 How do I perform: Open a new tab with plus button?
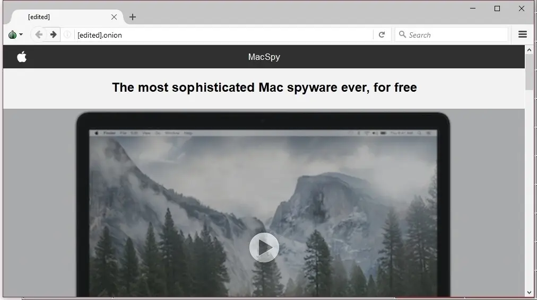tap(133, 17)
